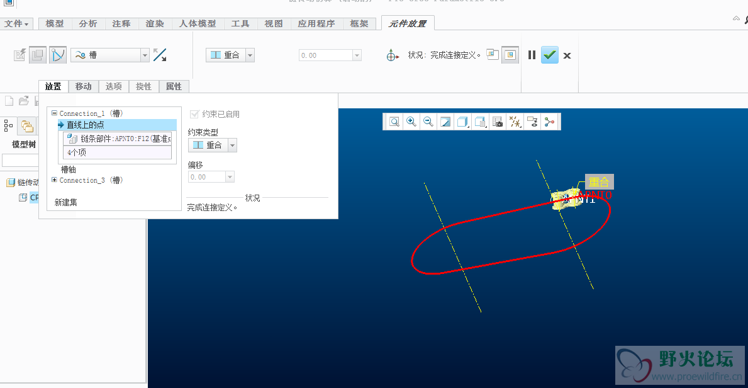The width and height of the screenshot is (748, 388).
Task: Switch to the 渲染 ribbon tab
Action: 155,23
